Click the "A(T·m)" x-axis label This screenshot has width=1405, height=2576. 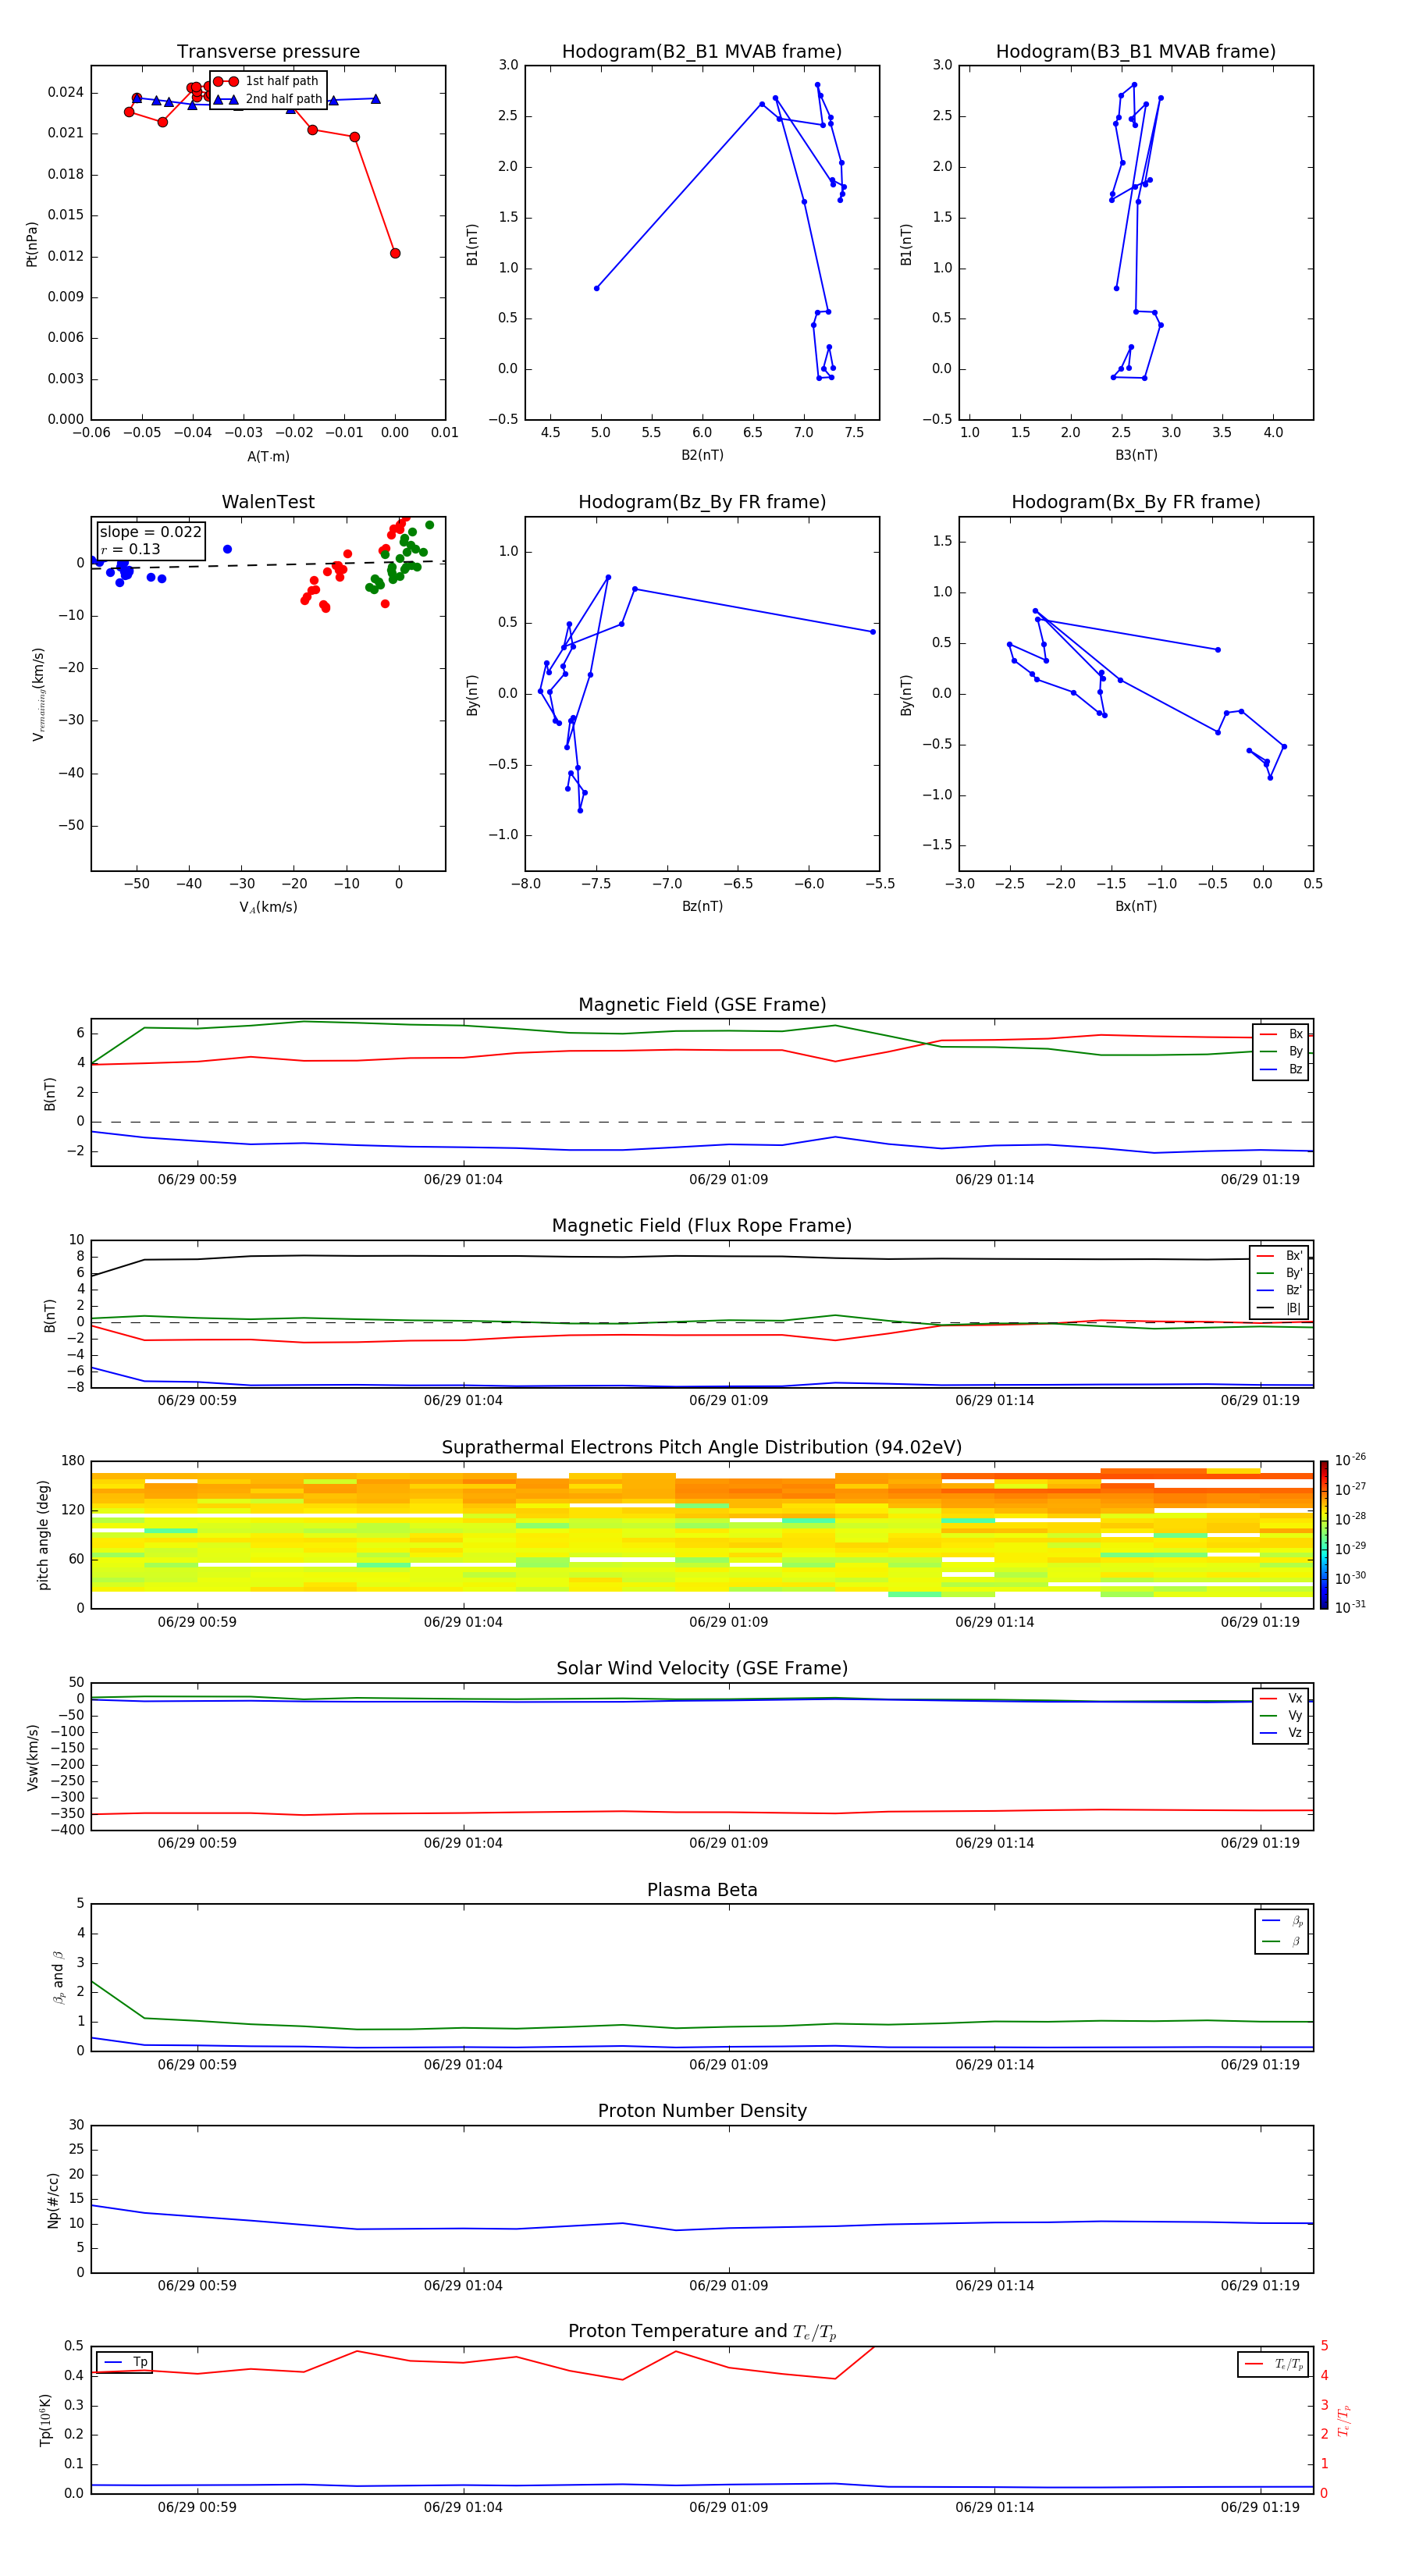tap(268, 456)
